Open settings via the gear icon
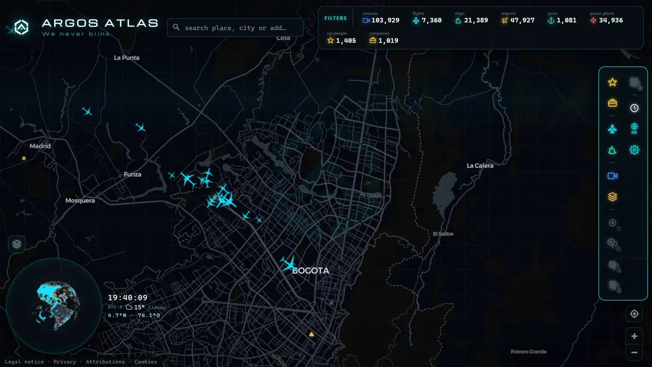 point(634,150)
